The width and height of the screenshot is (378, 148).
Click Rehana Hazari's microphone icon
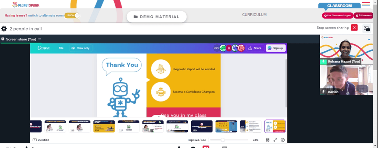323,62
